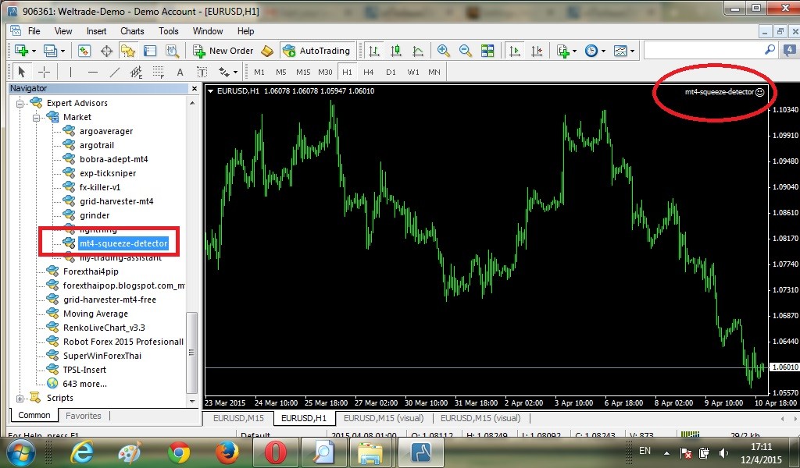
Task: Select argoaverager expert advisor
Action: [106, 131]
